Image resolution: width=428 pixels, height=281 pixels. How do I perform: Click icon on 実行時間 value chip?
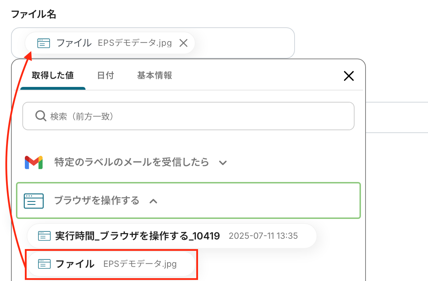click(x=44, y=236)
